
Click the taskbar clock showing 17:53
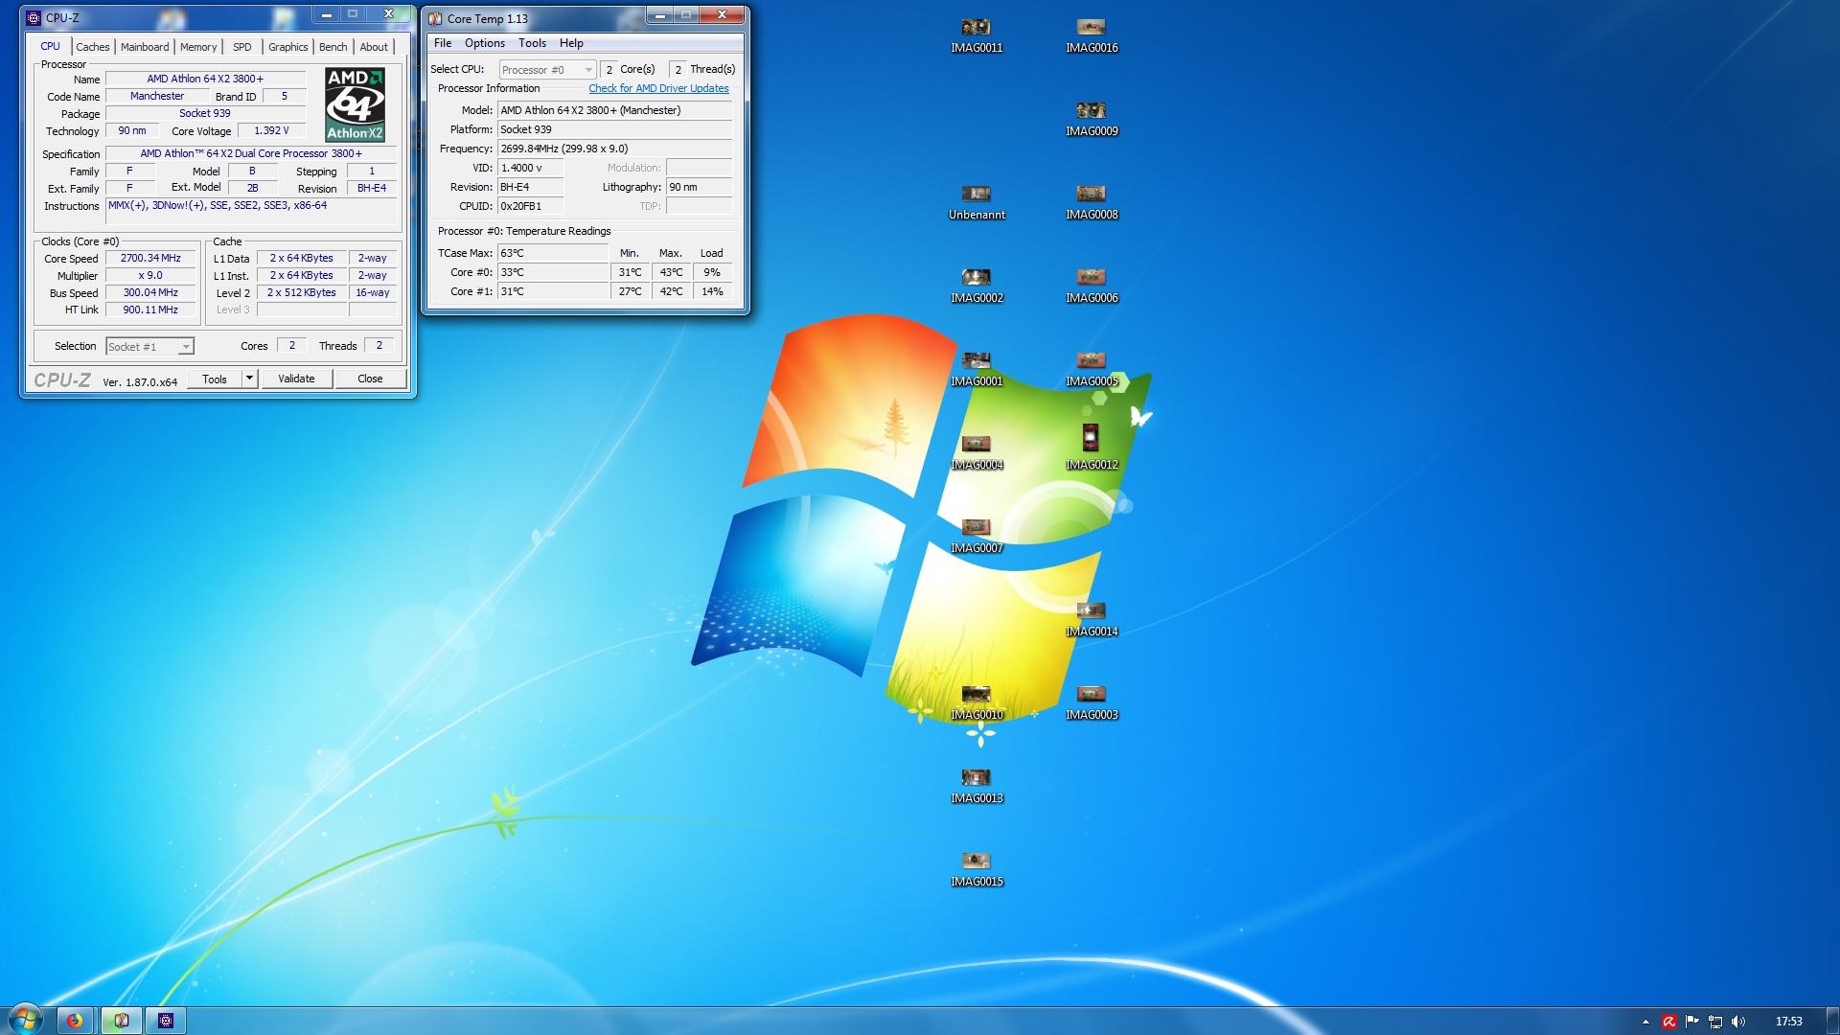(x=1788, y=1022)
